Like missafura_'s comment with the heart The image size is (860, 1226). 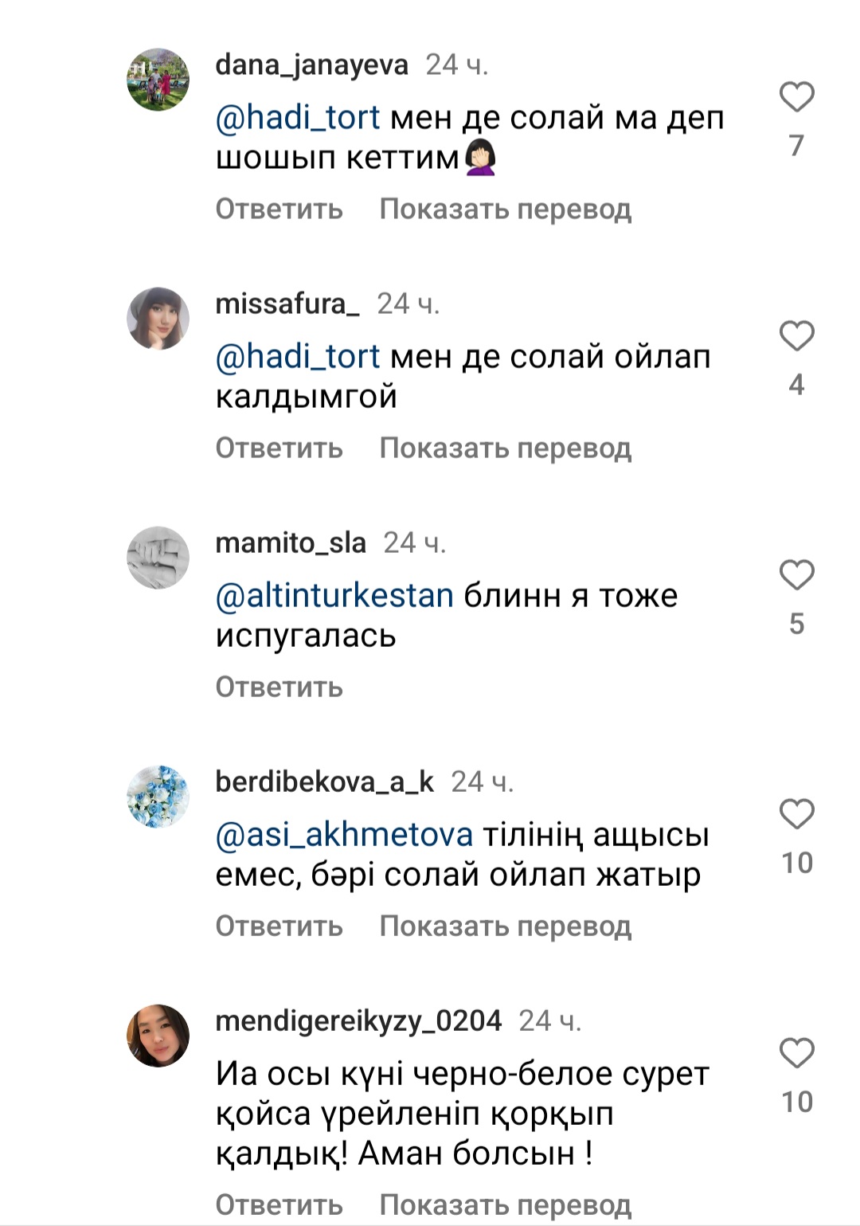(796, 336)
